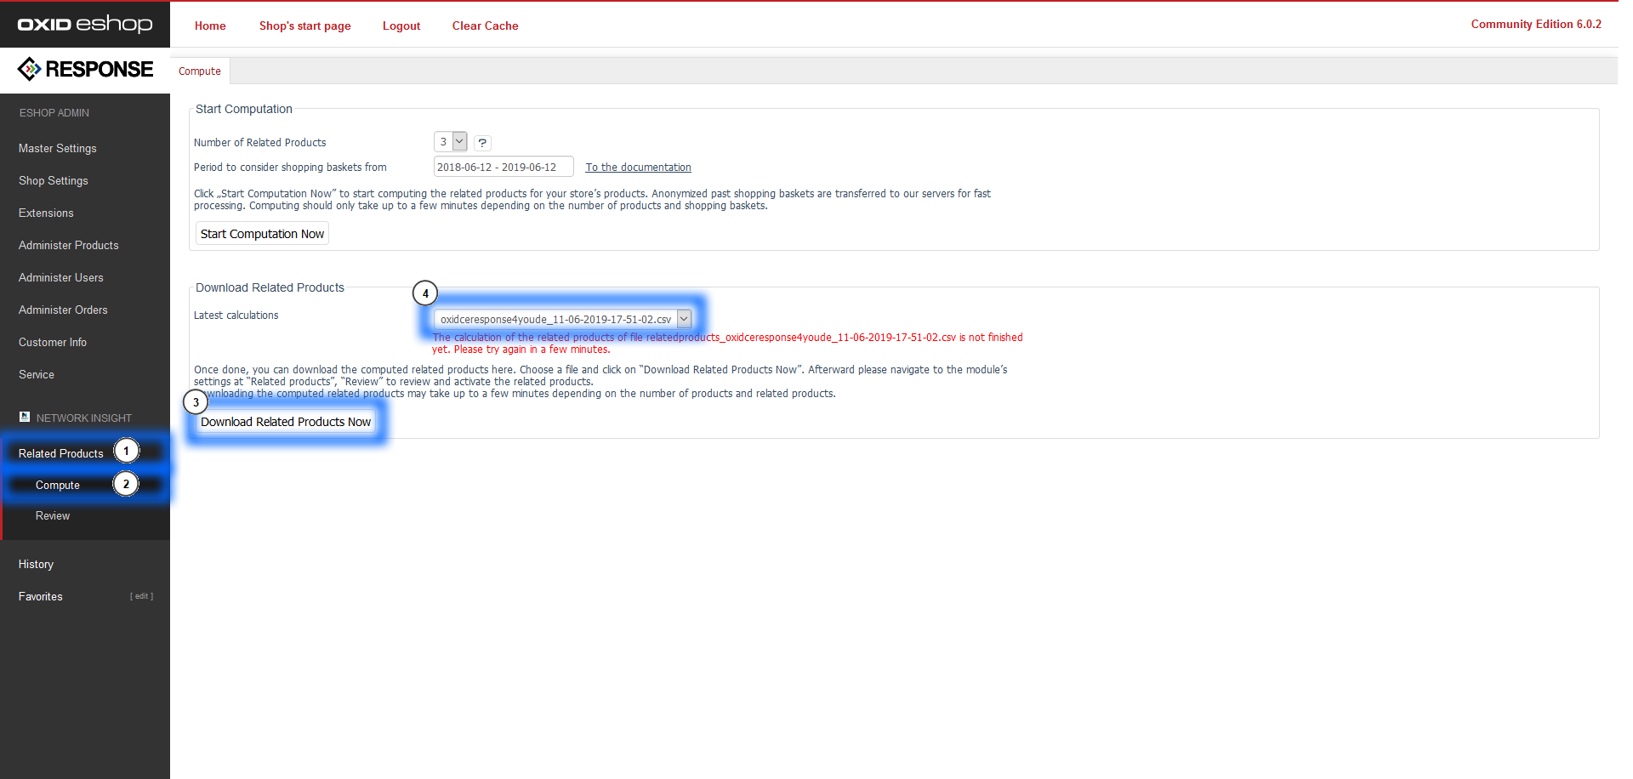Open the Number of Related Products dropdown
The image size is (1633, 779).
(x=450, y=142)
